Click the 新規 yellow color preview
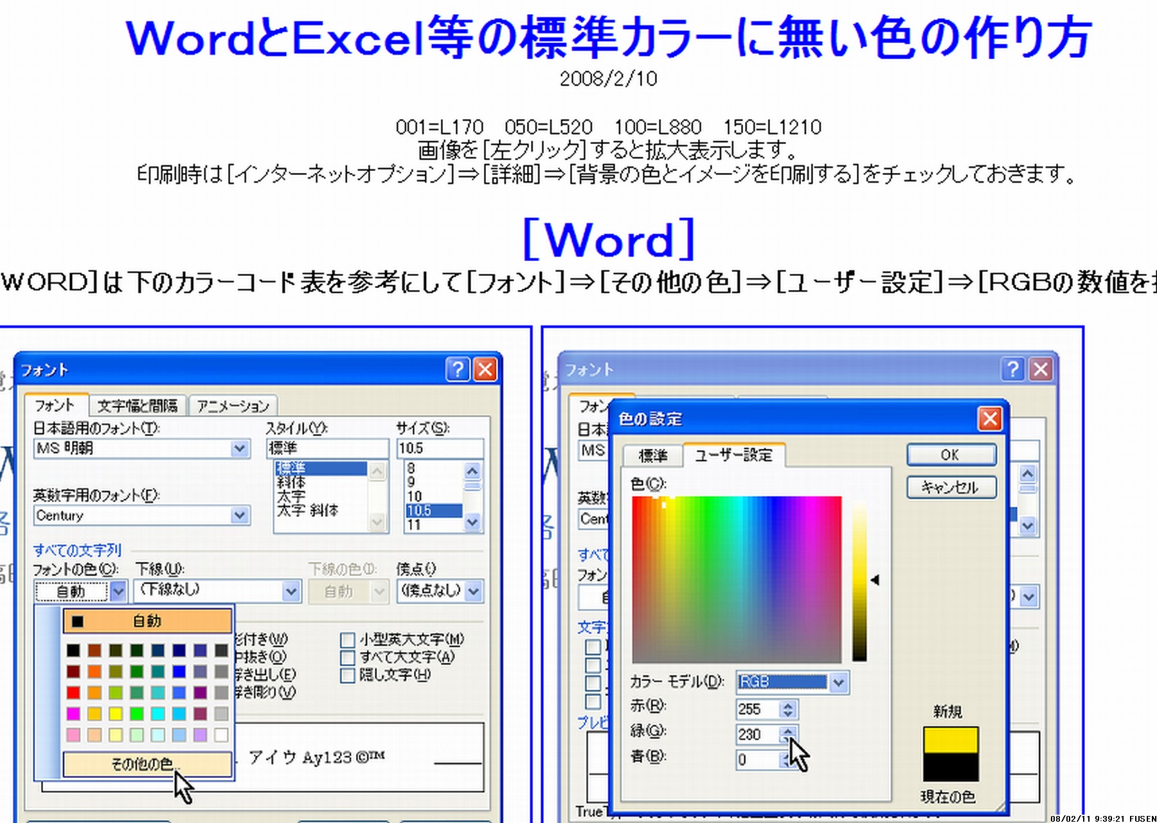This screenshot has width=1157, height=823. [951, 741]
